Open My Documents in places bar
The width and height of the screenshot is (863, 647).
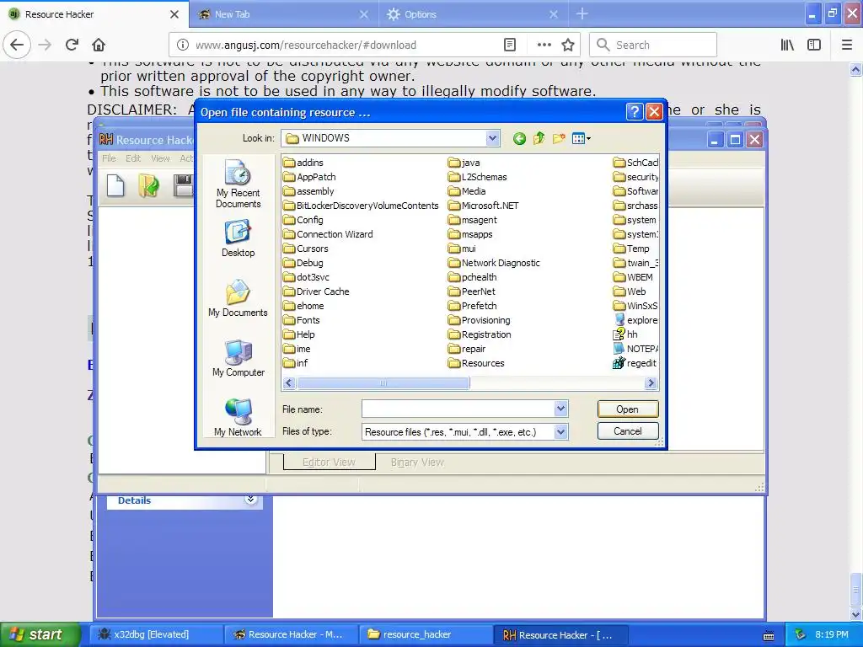click(x=238, y=298)
